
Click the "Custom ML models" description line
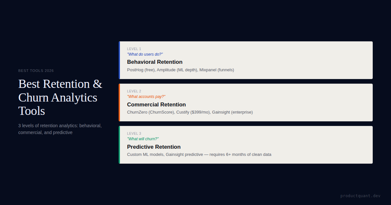point(199,155)
